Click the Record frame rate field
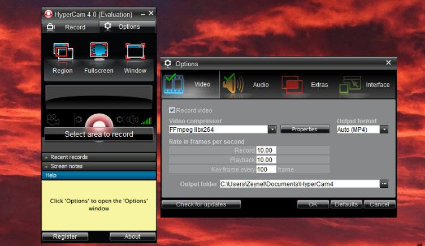 point(266,150)
